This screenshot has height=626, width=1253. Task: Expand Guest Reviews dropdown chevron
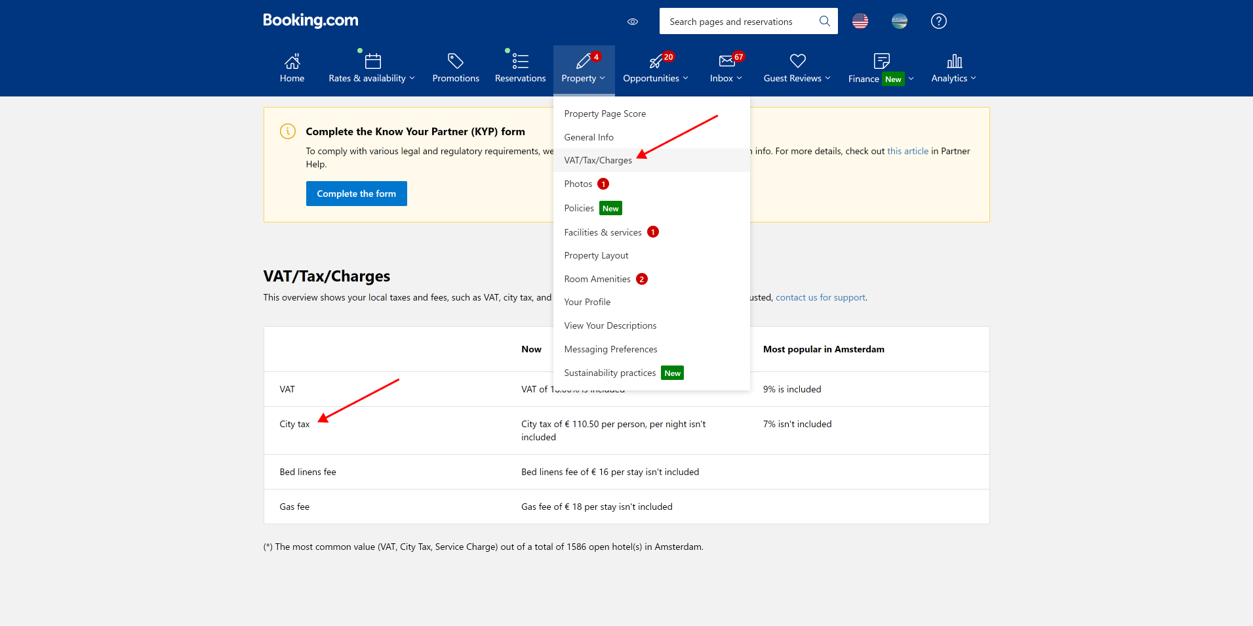[828, 78]
